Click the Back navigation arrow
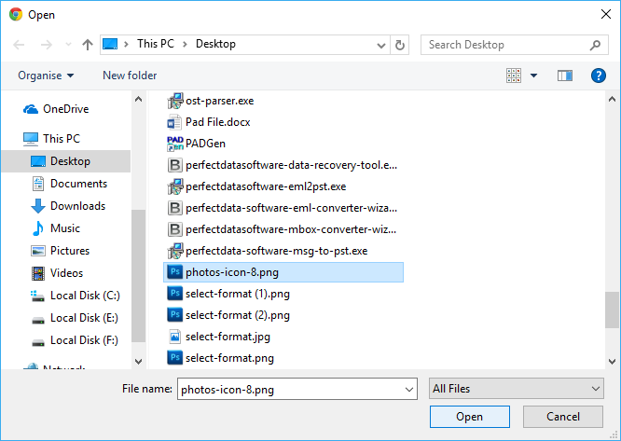Viewport: 621px width, 441px height. pos(19,45)
